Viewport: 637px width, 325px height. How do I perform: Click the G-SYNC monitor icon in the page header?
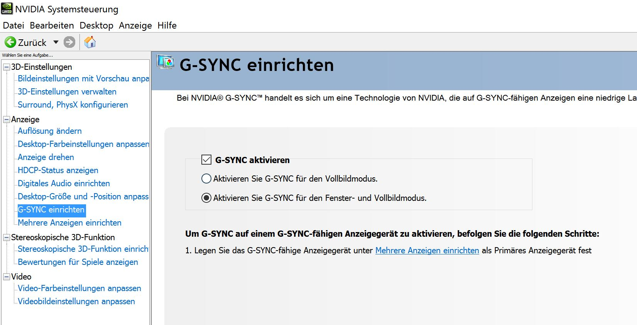point(166,62)
